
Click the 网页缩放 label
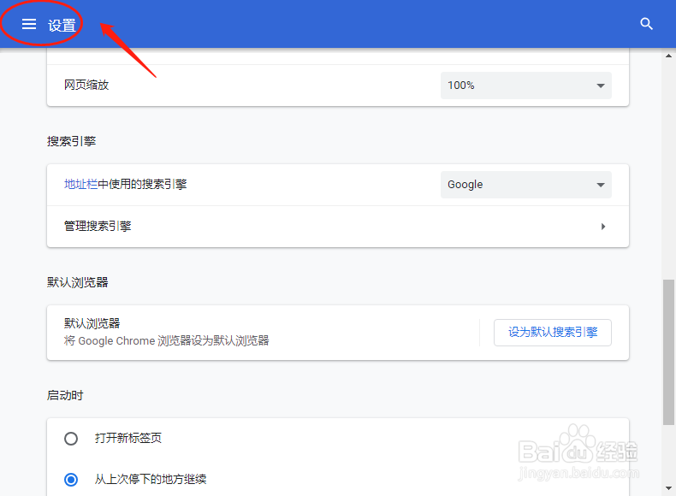click(86, 85)
